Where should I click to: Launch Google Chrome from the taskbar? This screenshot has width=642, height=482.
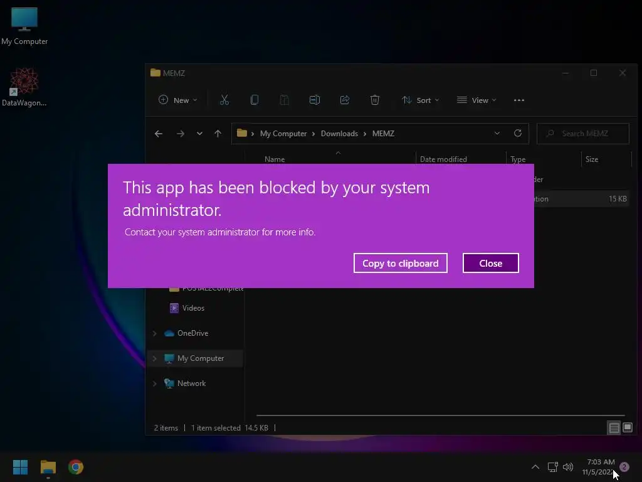tap(76, 467)
